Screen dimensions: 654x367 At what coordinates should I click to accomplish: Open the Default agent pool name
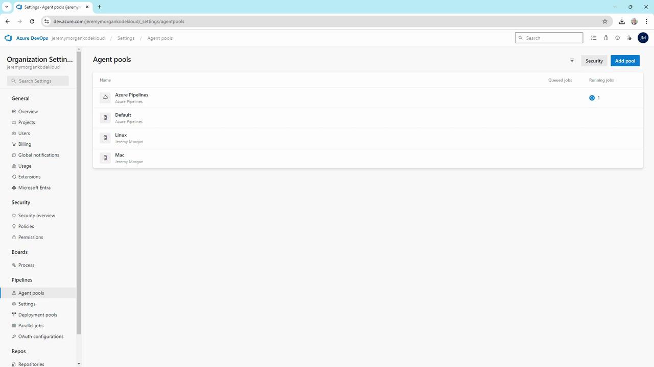[x=123, y=115]
